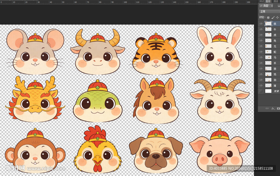The height and width of the screenshot is (176, 280).
Task: Click the 马 layer thumbnail
Action: 268,57
